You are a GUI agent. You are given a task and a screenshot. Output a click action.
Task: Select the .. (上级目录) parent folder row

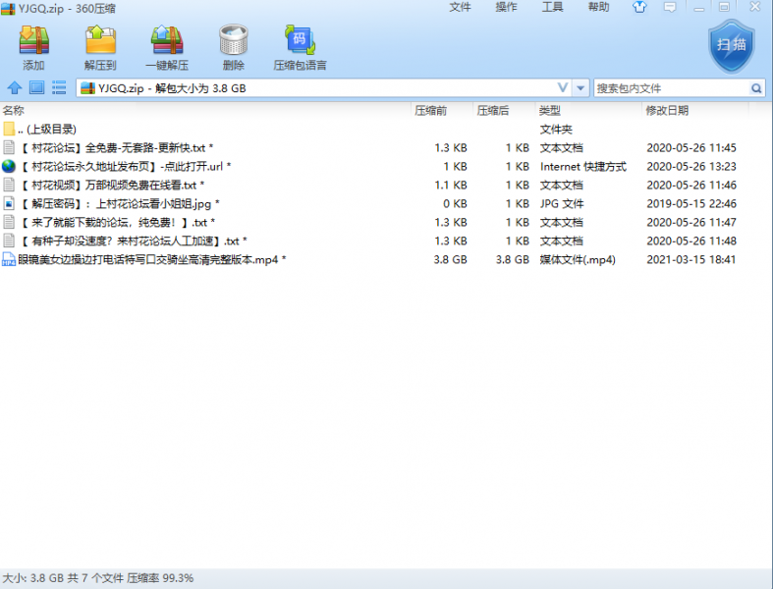(x=51, y=130)
